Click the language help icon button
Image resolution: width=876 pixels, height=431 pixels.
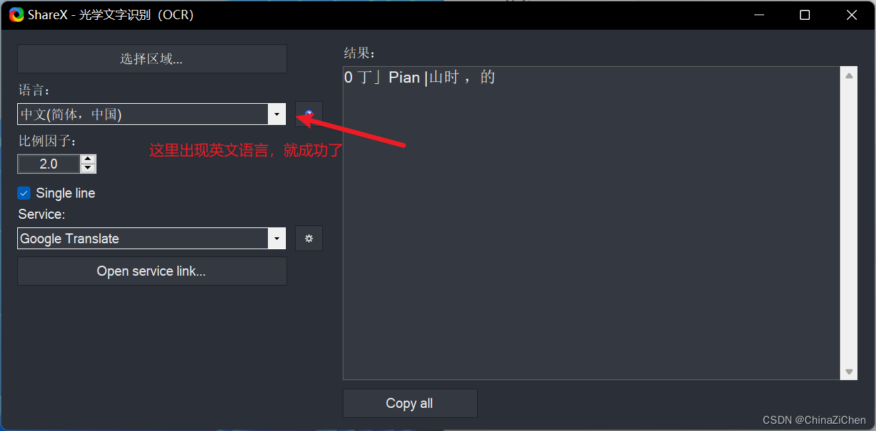(x=309, y=114)
